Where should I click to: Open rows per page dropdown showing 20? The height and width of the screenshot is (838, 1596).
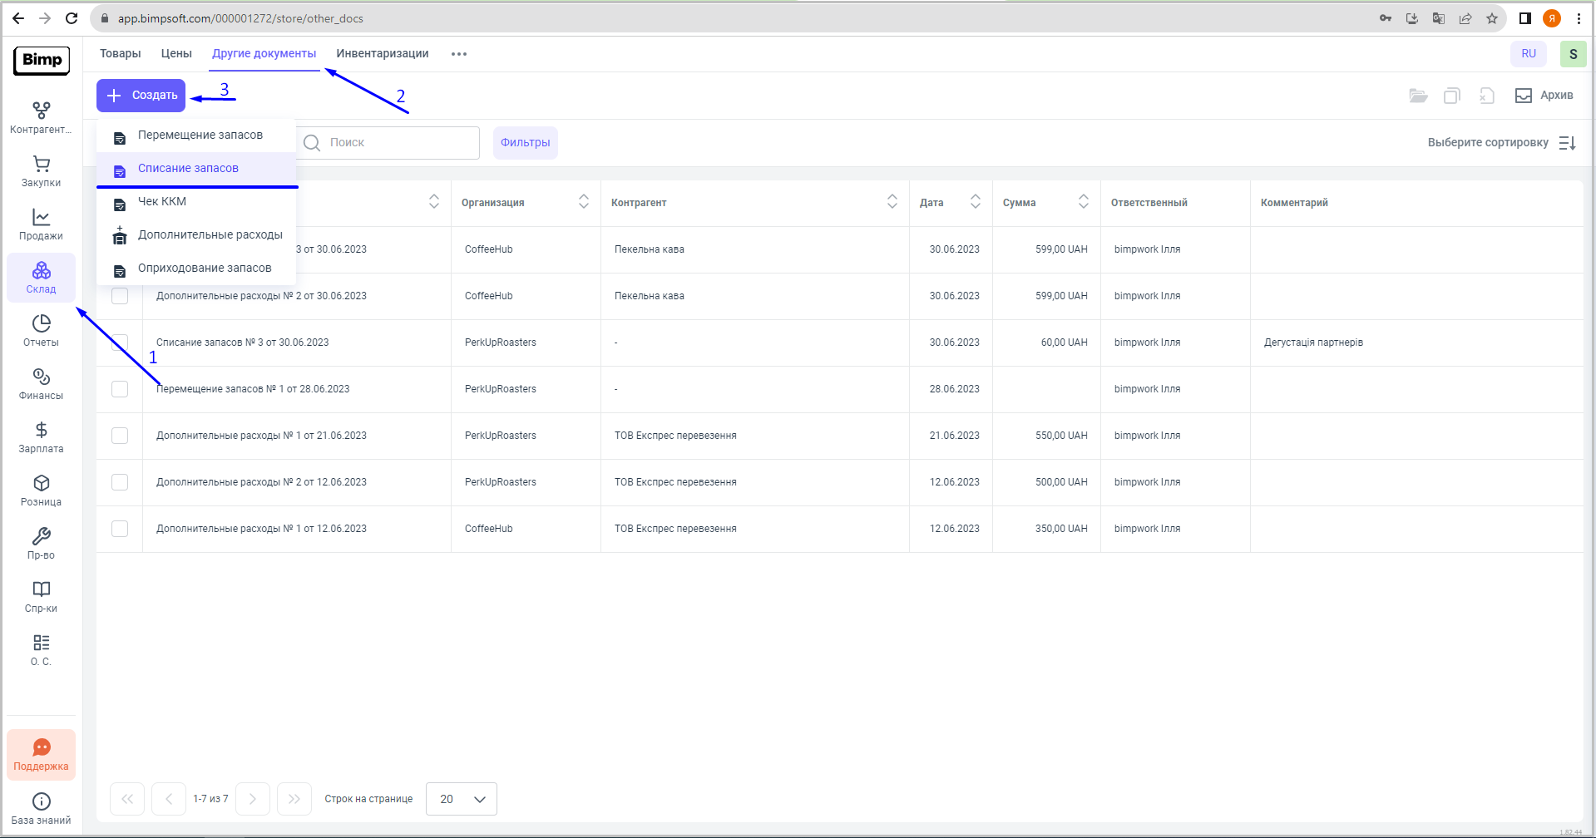click(x=461, y=799)
